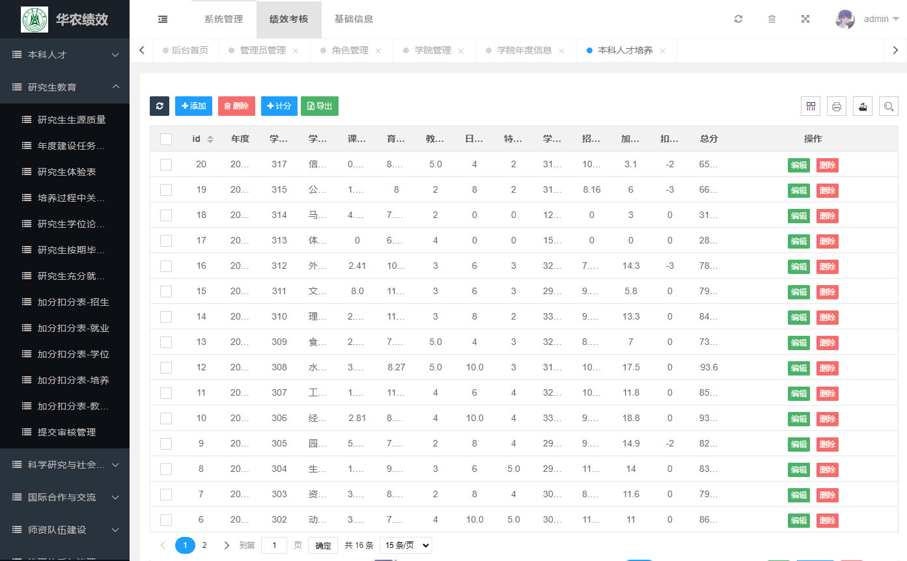907x561 pixels.
Task: Toggle fullscreen with the expand icon
Action: 805,20
